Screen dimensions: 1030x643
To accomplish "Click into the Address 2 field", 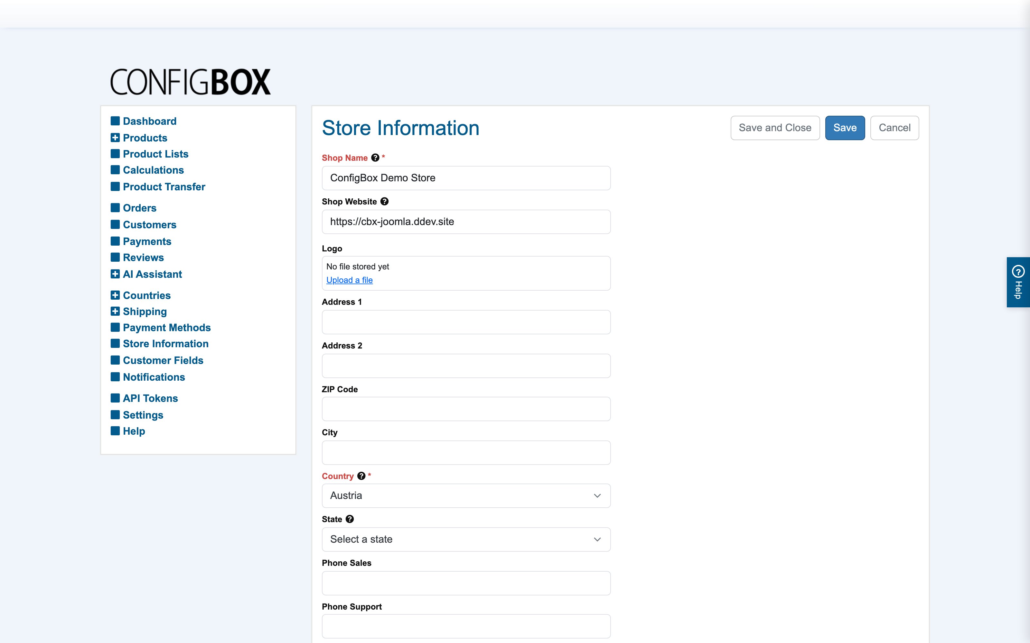I will (466, 366).
